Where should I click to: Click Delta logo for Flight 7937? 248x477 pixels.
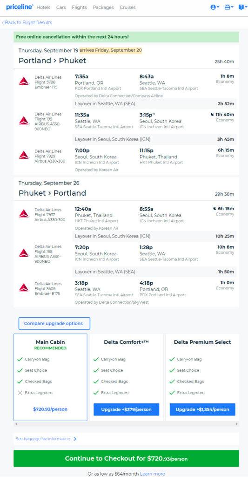pyautogui.click(x=24, y=213)
